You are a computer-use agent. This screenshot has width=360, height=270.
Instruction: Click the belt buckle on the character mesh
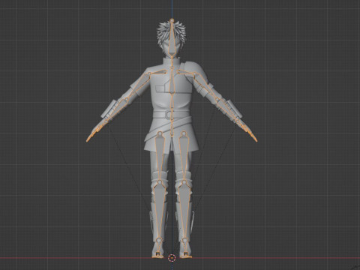(169, 115)
